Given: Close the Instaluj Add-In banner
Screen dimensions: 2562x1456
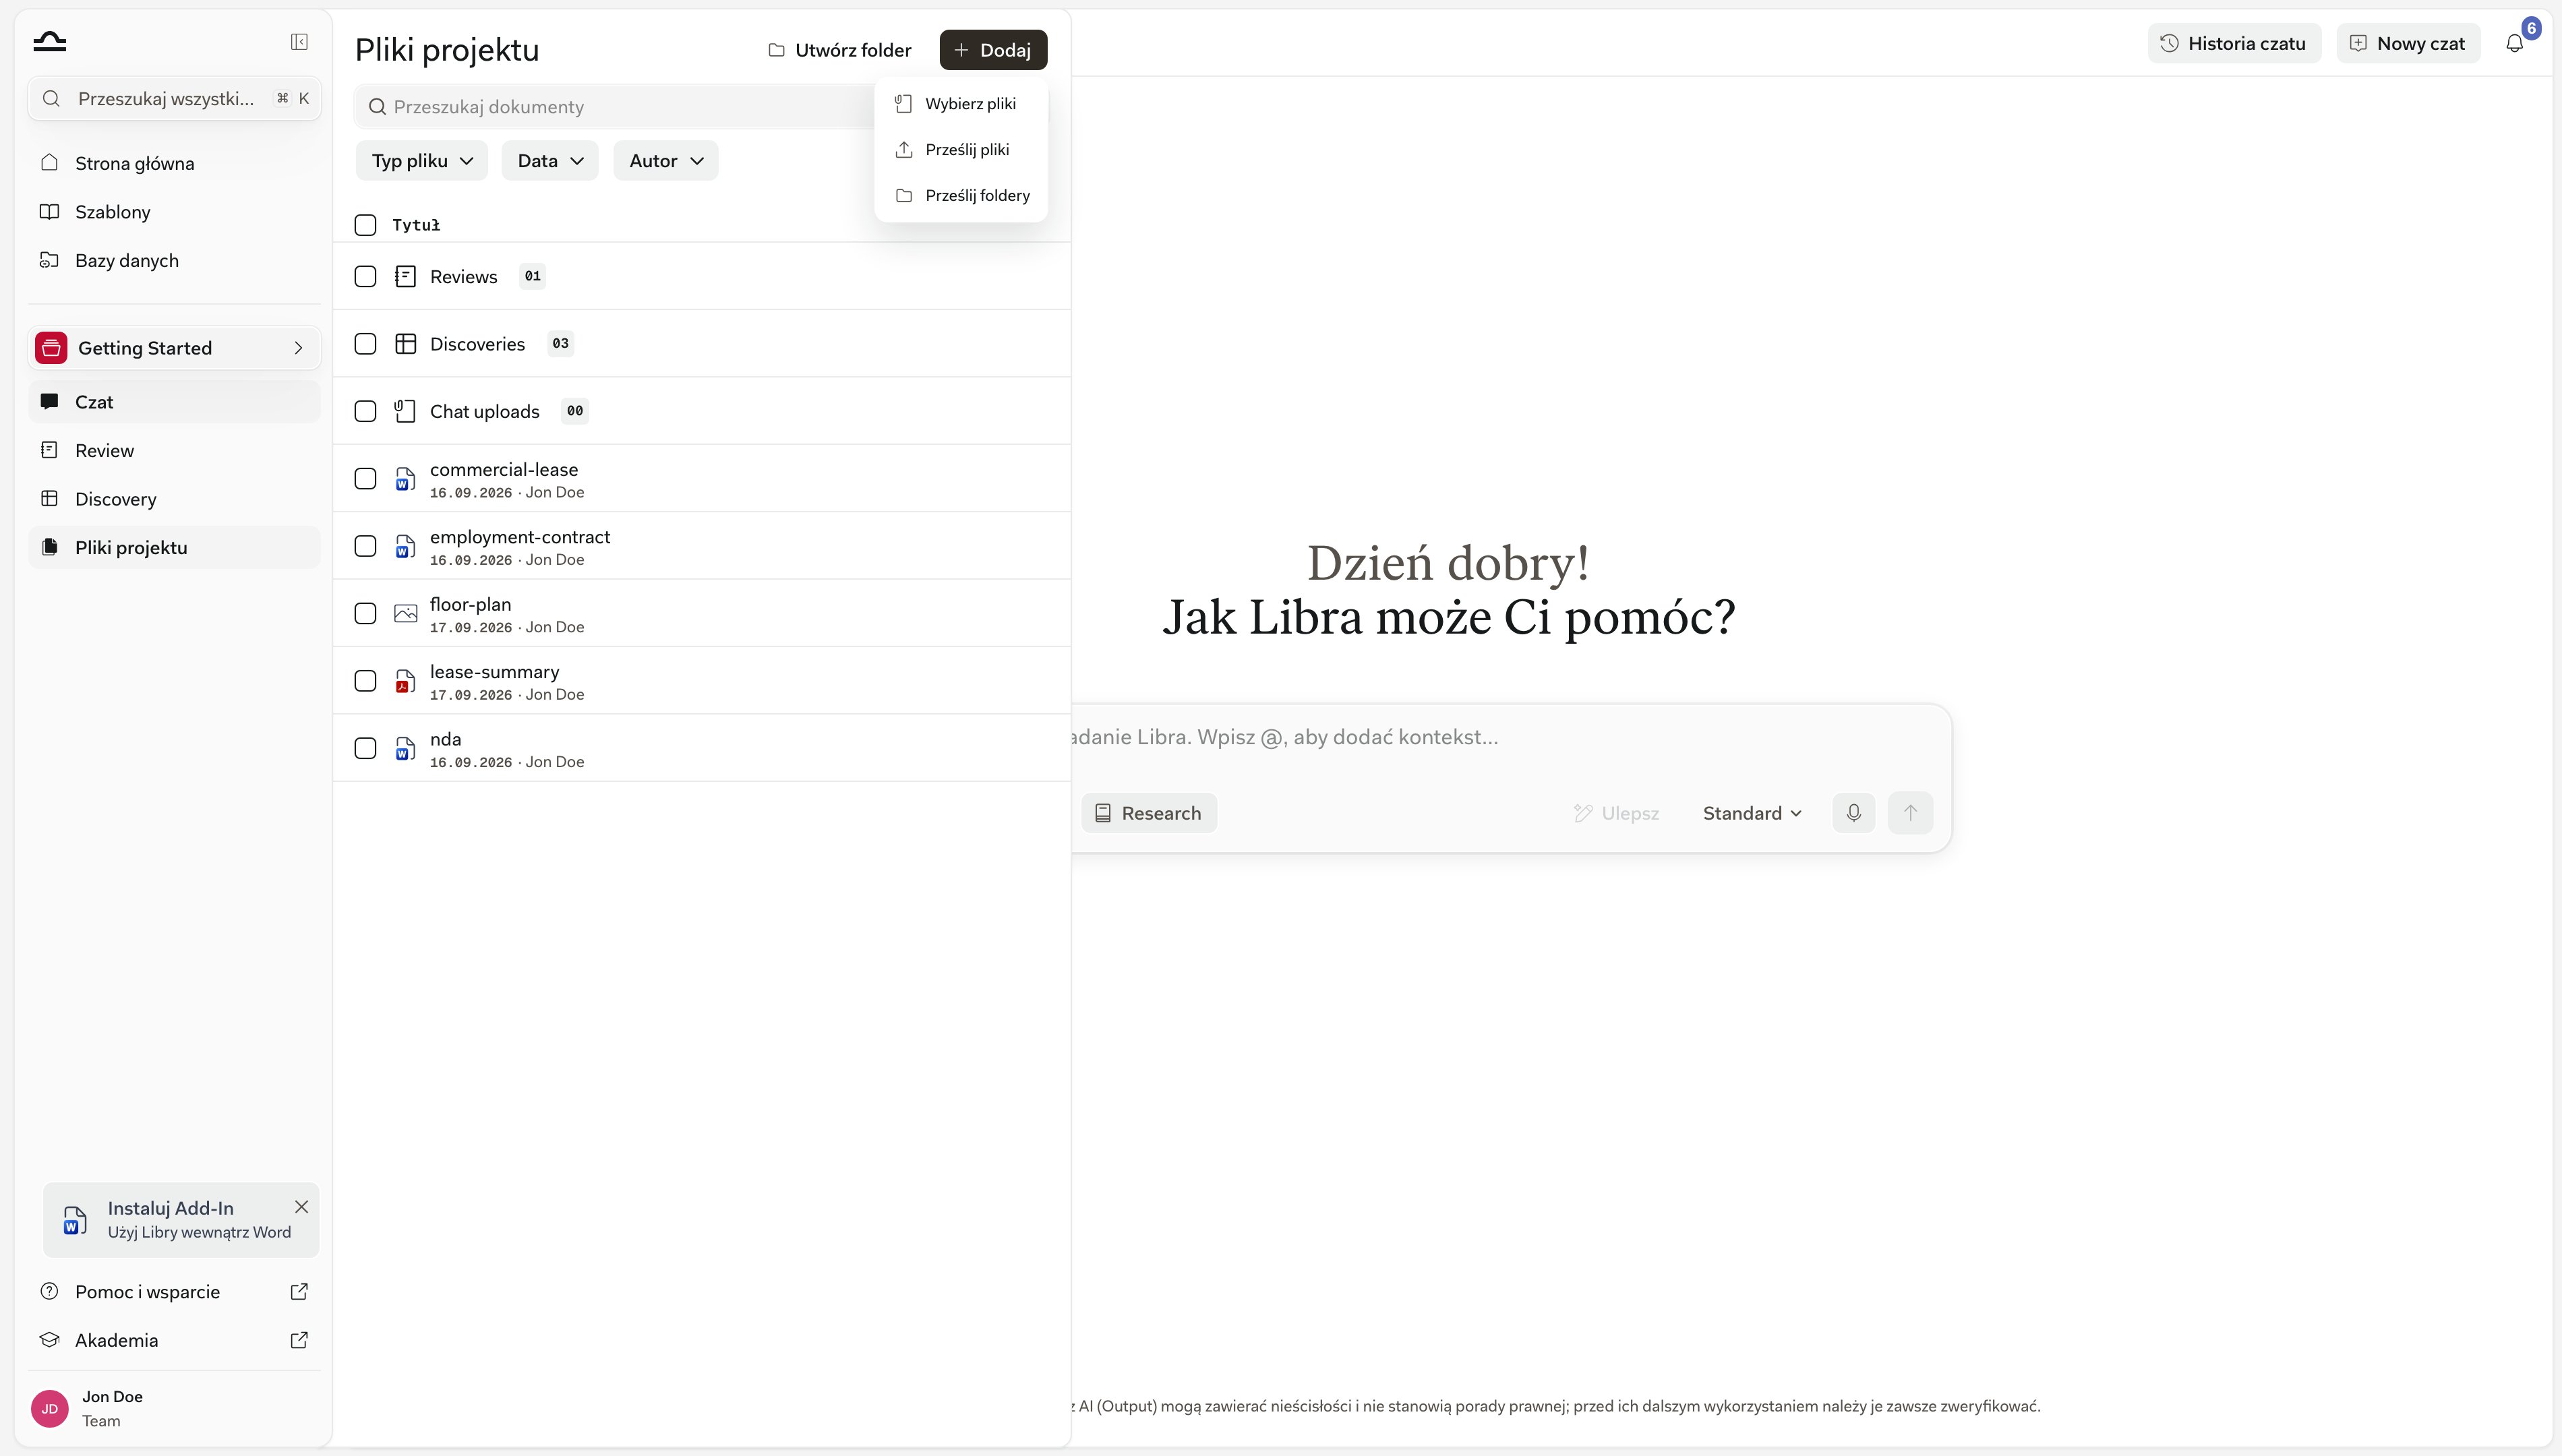Looking at the screenshot, I should (301, 1207).
